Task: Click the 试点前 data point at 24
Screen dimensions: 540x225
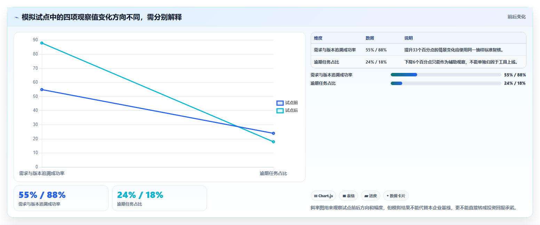Action: (x=273, y=133)
